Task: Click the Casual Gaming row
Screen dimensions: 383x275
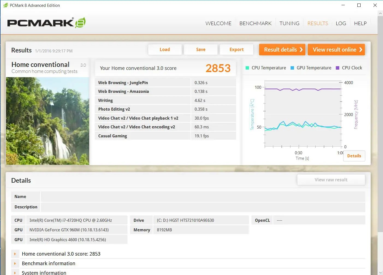Action: tap(165, 136)
